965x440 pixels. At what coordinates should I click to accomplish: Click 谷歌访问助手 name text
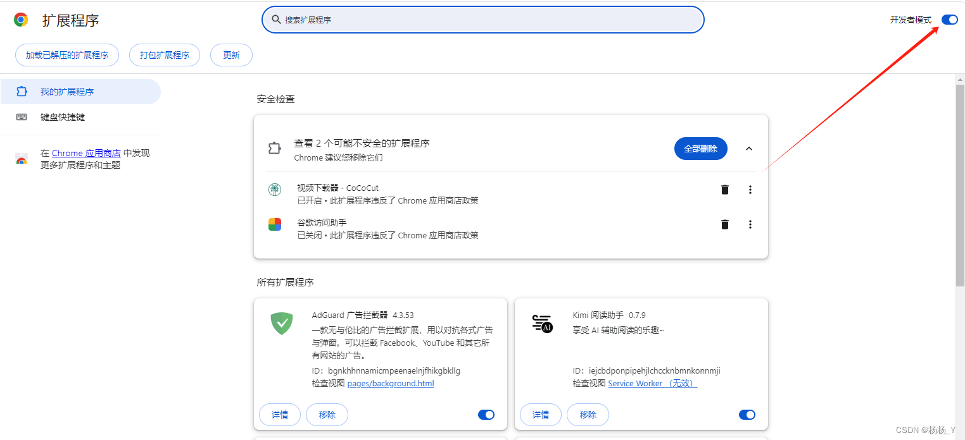322,223
